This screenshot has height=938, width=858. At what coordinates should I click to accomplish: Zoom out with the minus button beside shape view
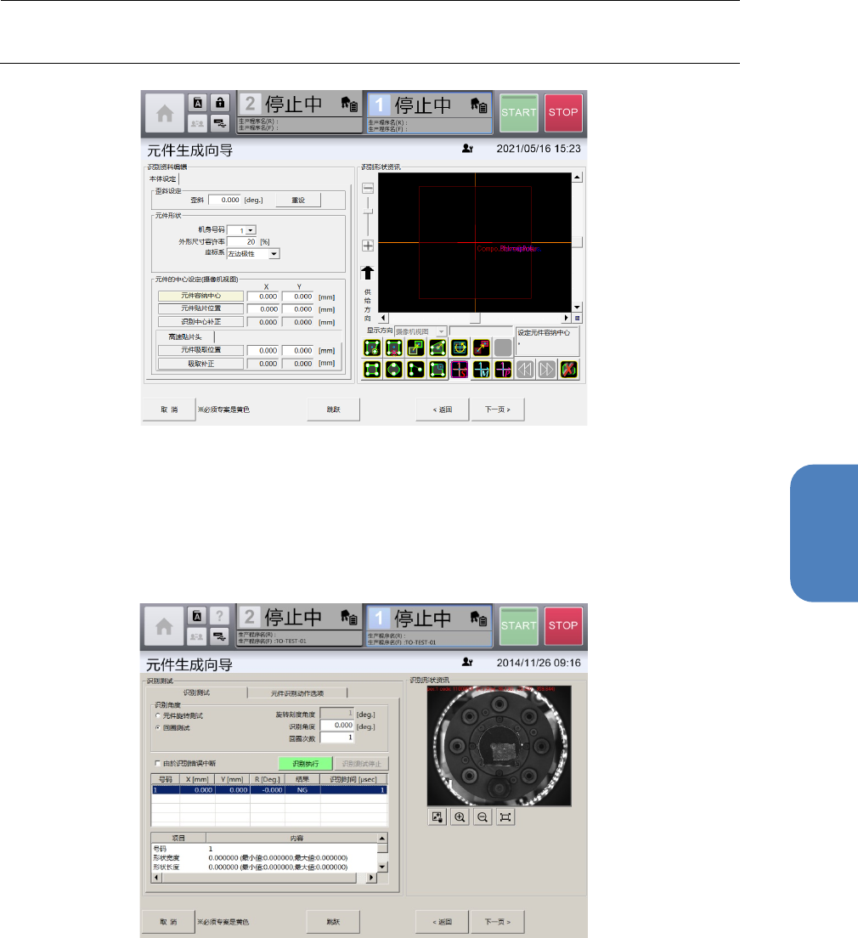click(x=368, y=189)
